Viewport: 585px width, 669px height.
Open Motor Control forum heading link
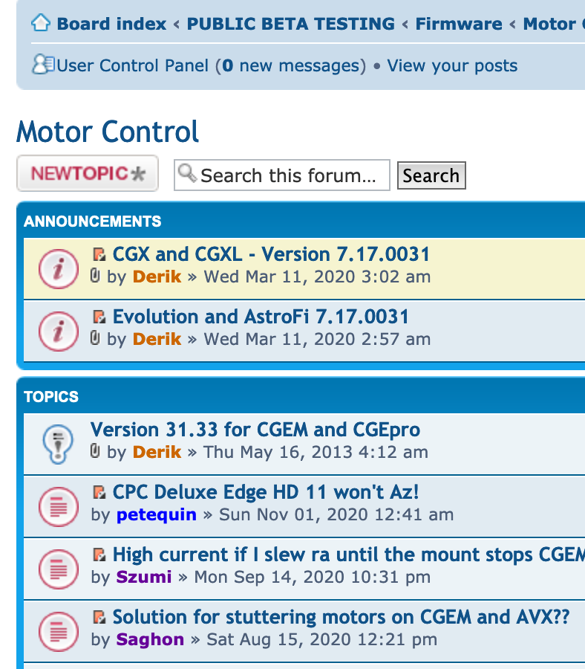click(108, 132)
